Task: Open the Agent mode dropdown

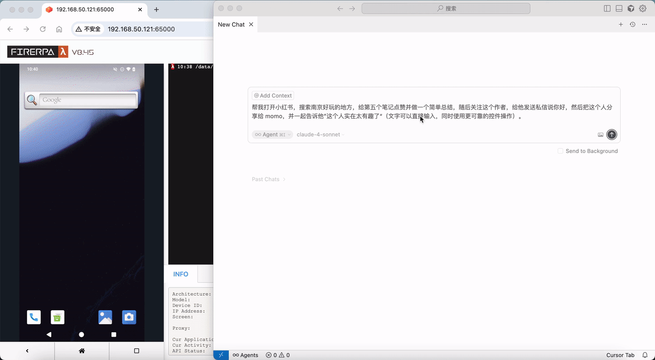Action: click(272, 134)
